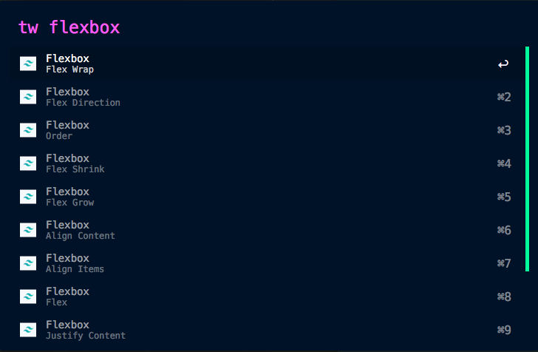The height and width of the screenshot is (352, 538).
Task: Click the Tailwind icon beside Flex Wrap
Action: click(28, 64)
